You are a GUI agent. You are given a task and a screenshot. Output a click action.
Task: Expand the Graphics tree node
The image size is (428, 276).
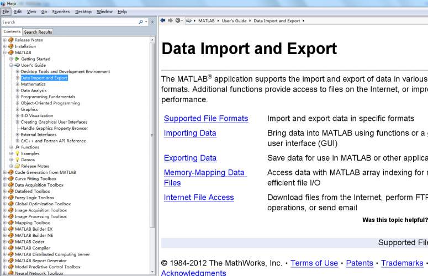point(17,109)
